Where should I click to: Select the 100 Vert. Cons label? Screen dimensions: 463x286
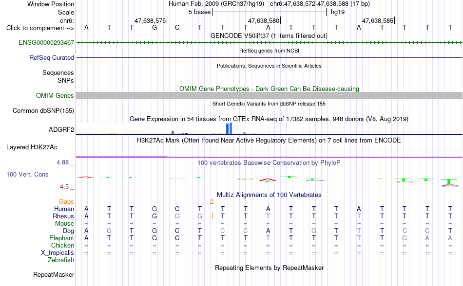pyautogui.click(x=27, y=174)
